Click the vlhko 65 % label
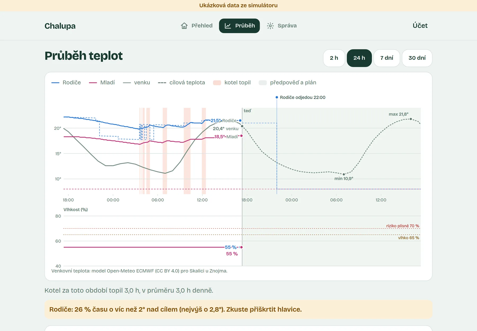The height and width of the screenshot is (331, 477). 408,238
